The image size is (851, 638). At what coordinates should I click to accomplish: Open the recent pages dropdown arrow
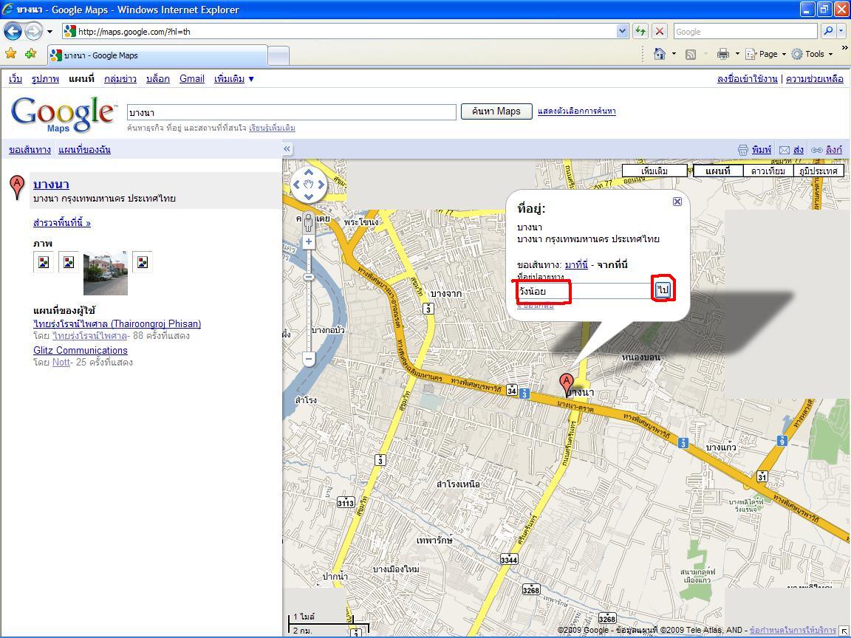tap(49, 32)
